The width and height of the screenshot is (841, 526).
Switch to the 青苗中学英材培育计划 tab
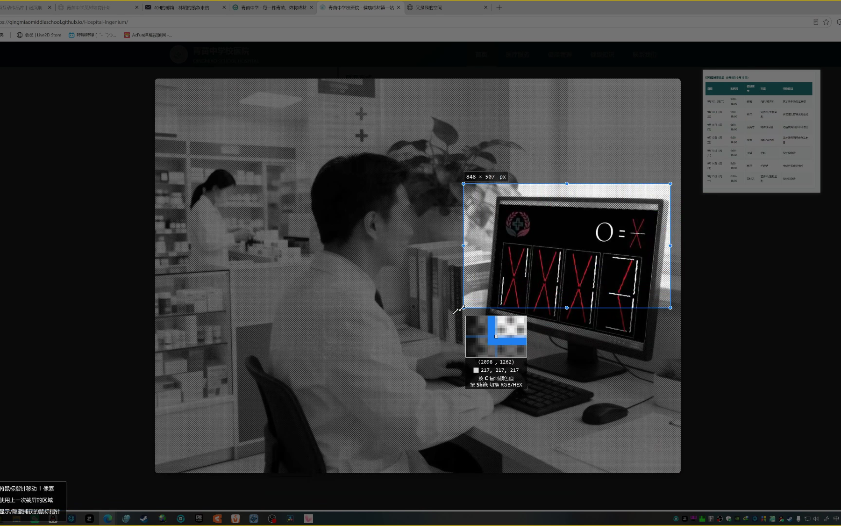[98, 7]
